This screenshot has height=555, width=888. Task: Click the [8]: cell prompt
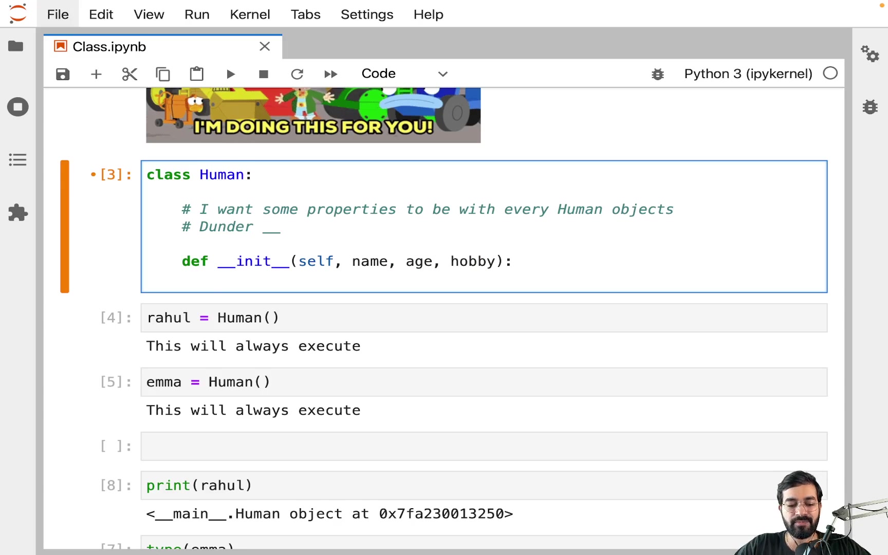pyautogui.click(x=116, y=485)
